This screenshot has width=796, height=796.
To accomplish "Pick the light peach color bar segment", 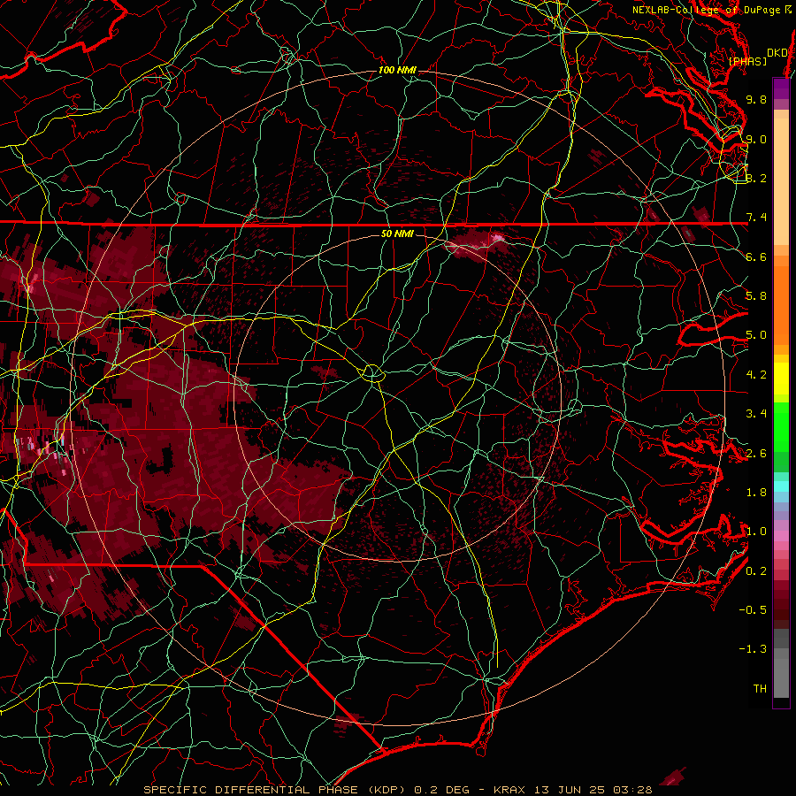I will pyautogui.click(x=781, y=183).
